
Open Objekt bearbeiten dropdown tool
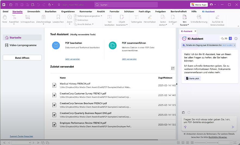(x=122, y=20)
